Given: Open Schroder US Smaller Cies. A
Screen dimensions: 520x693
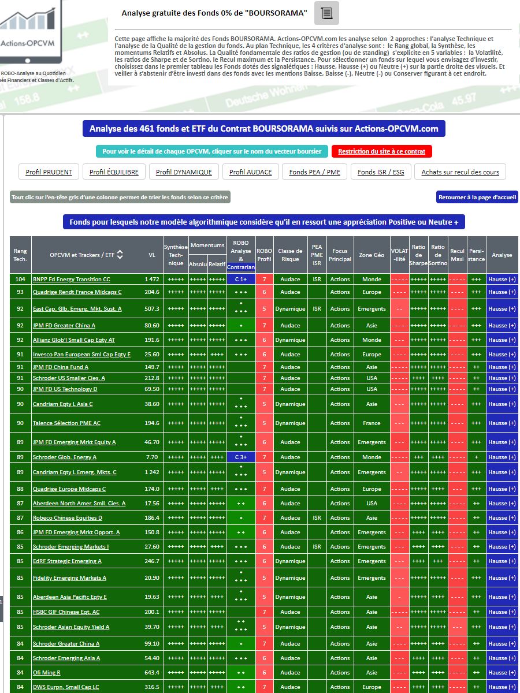Looking at the screenshot, I should pyautogui.click(x=69, y=378).
